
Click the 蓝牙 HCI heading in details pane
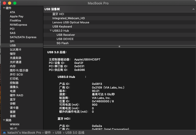click(x=64, y=118)
